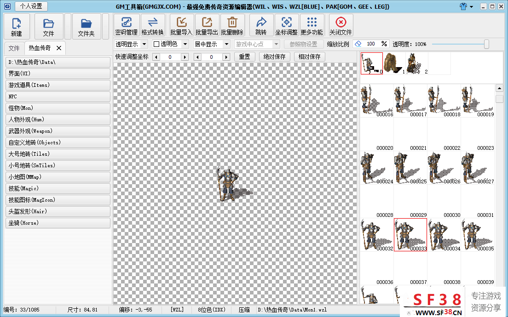Viewport: 508px width, 317px height.
Task: Click the D:\热血传奇\Data\ path button
Action: [58, 62]
